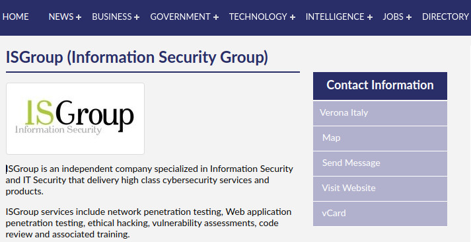Screen dimensions: 471x242
Task: Select the Verona Italy contact entry
Action: [380, 113]
